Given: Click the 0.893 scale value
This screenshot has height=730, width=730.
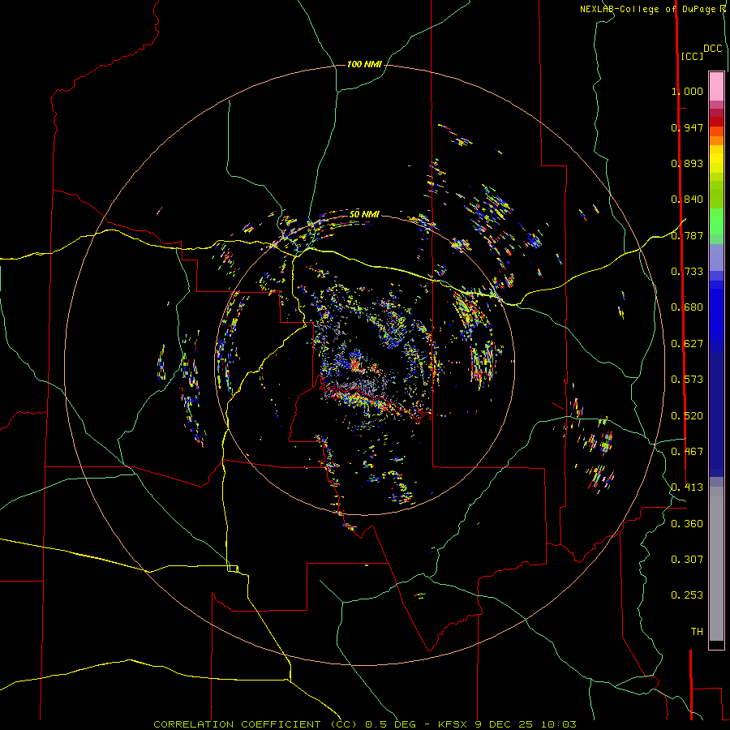Looking at the screenshot, I should [x=687, y=163].
